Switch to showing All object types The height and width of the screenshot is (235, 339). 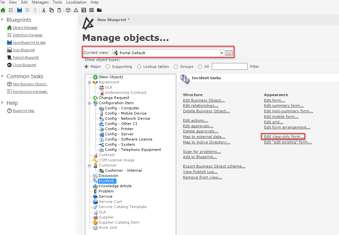(200, 66)
